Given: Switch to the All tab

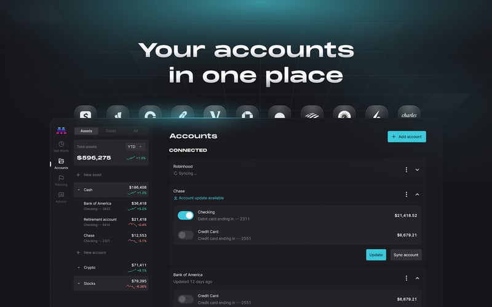Looking at the screenshot, I should coord(135,131).
